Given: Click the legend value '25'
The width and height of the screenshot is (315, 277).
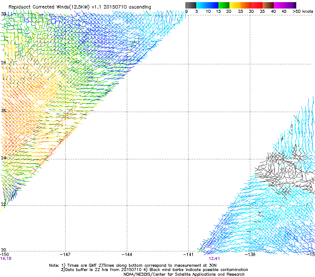Looking at the screenshot, I should click(x=241, y=12).
